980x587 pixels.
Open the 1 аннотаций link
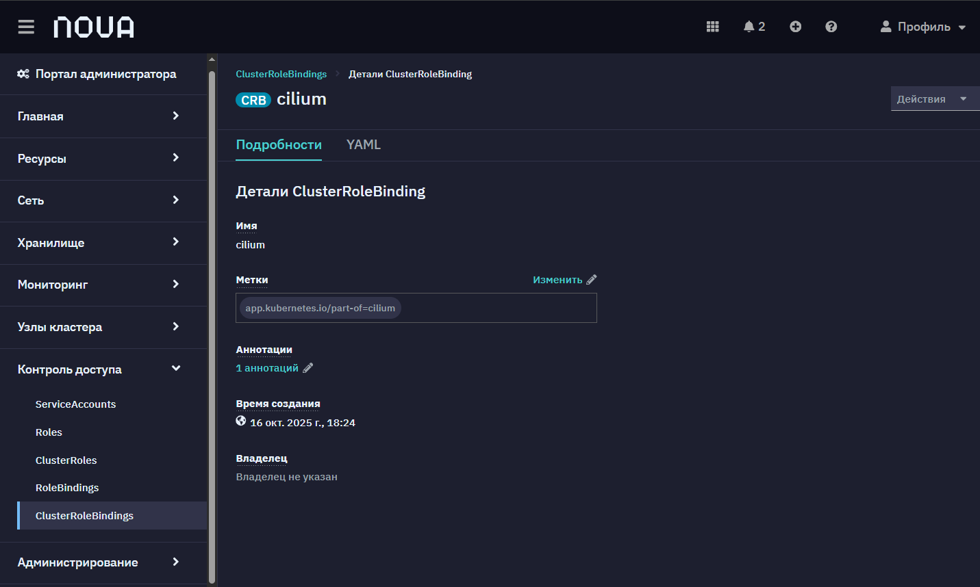pyautogui.click(x=267, y=368)
